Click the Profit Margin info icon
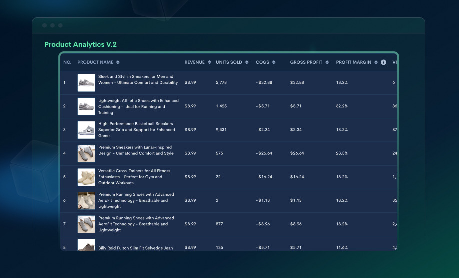 pos(383,62)
